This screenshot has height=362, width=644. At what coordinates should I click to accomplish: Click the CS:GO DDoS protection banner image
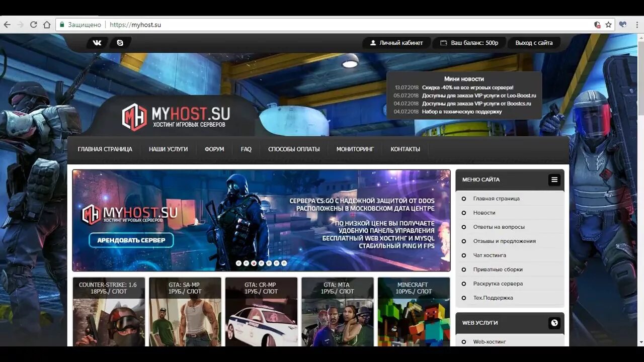pos(261,220)
